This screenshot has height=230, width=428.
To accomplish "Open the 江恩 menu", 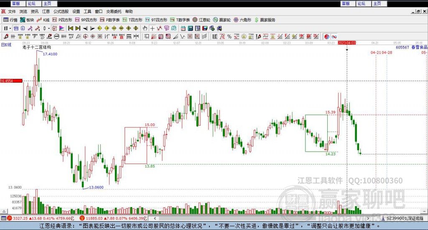I will pos(46,11).
